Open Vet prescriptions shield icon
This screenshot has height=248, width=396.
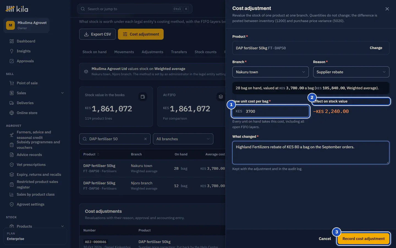click(x=12, y=165)
